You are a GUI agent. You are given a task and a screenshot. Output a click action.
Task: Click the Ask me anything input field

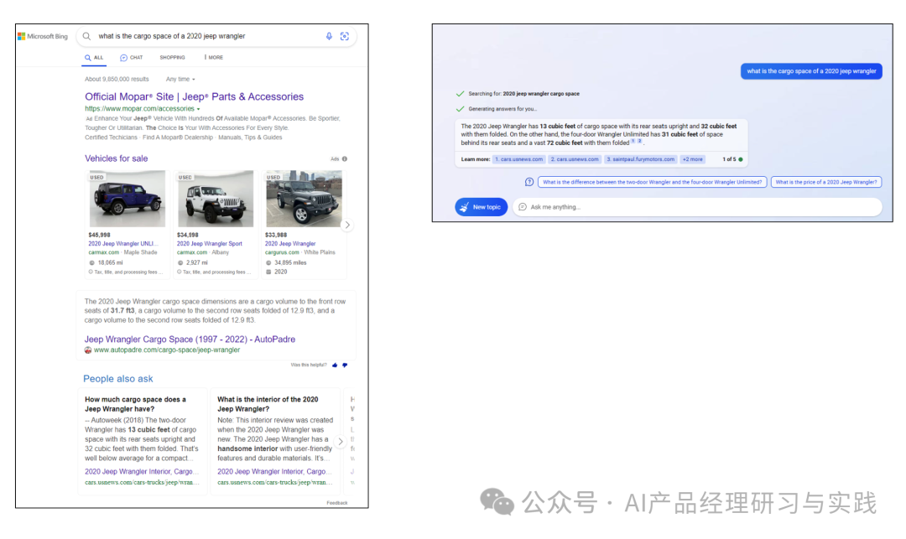click(x=698, y=207)
